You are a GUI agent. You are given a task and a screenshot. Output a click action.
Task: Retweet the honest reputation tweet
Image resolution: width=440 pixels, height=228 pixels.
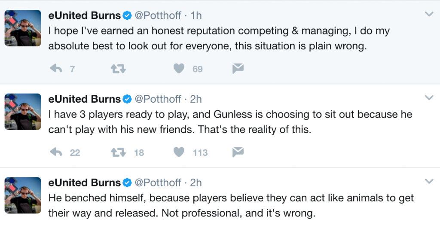pyautogui.click(x=118, y=68)
